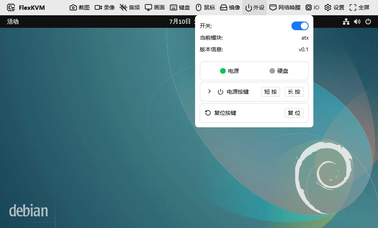The height and width of the screenshot is (228, 378).
Task: Take a screenshot with 截图
Action: (x=80, y=7)
